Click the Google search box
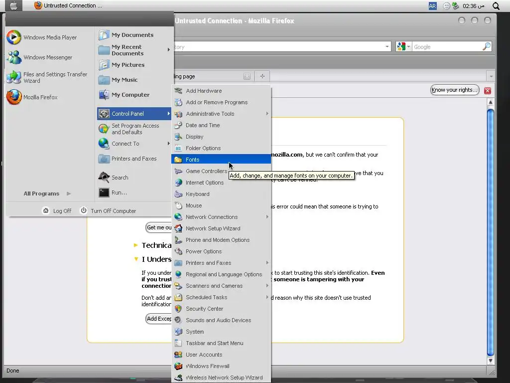Screen dimensions: 510x383 coord(447,47)
